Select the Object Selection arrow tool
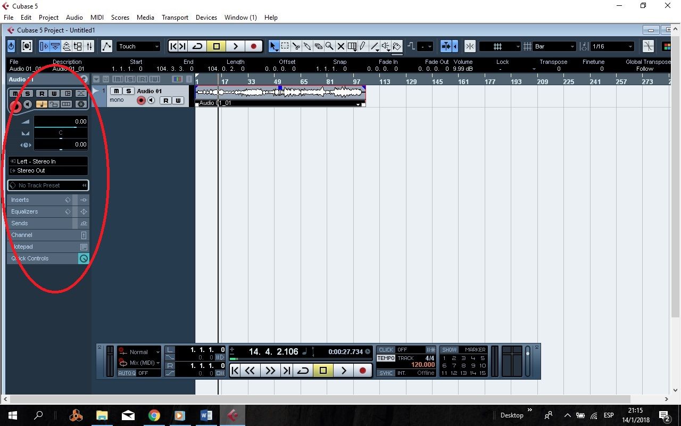The height and width of the screenshot is (426, 681). (x=273, y=46)
